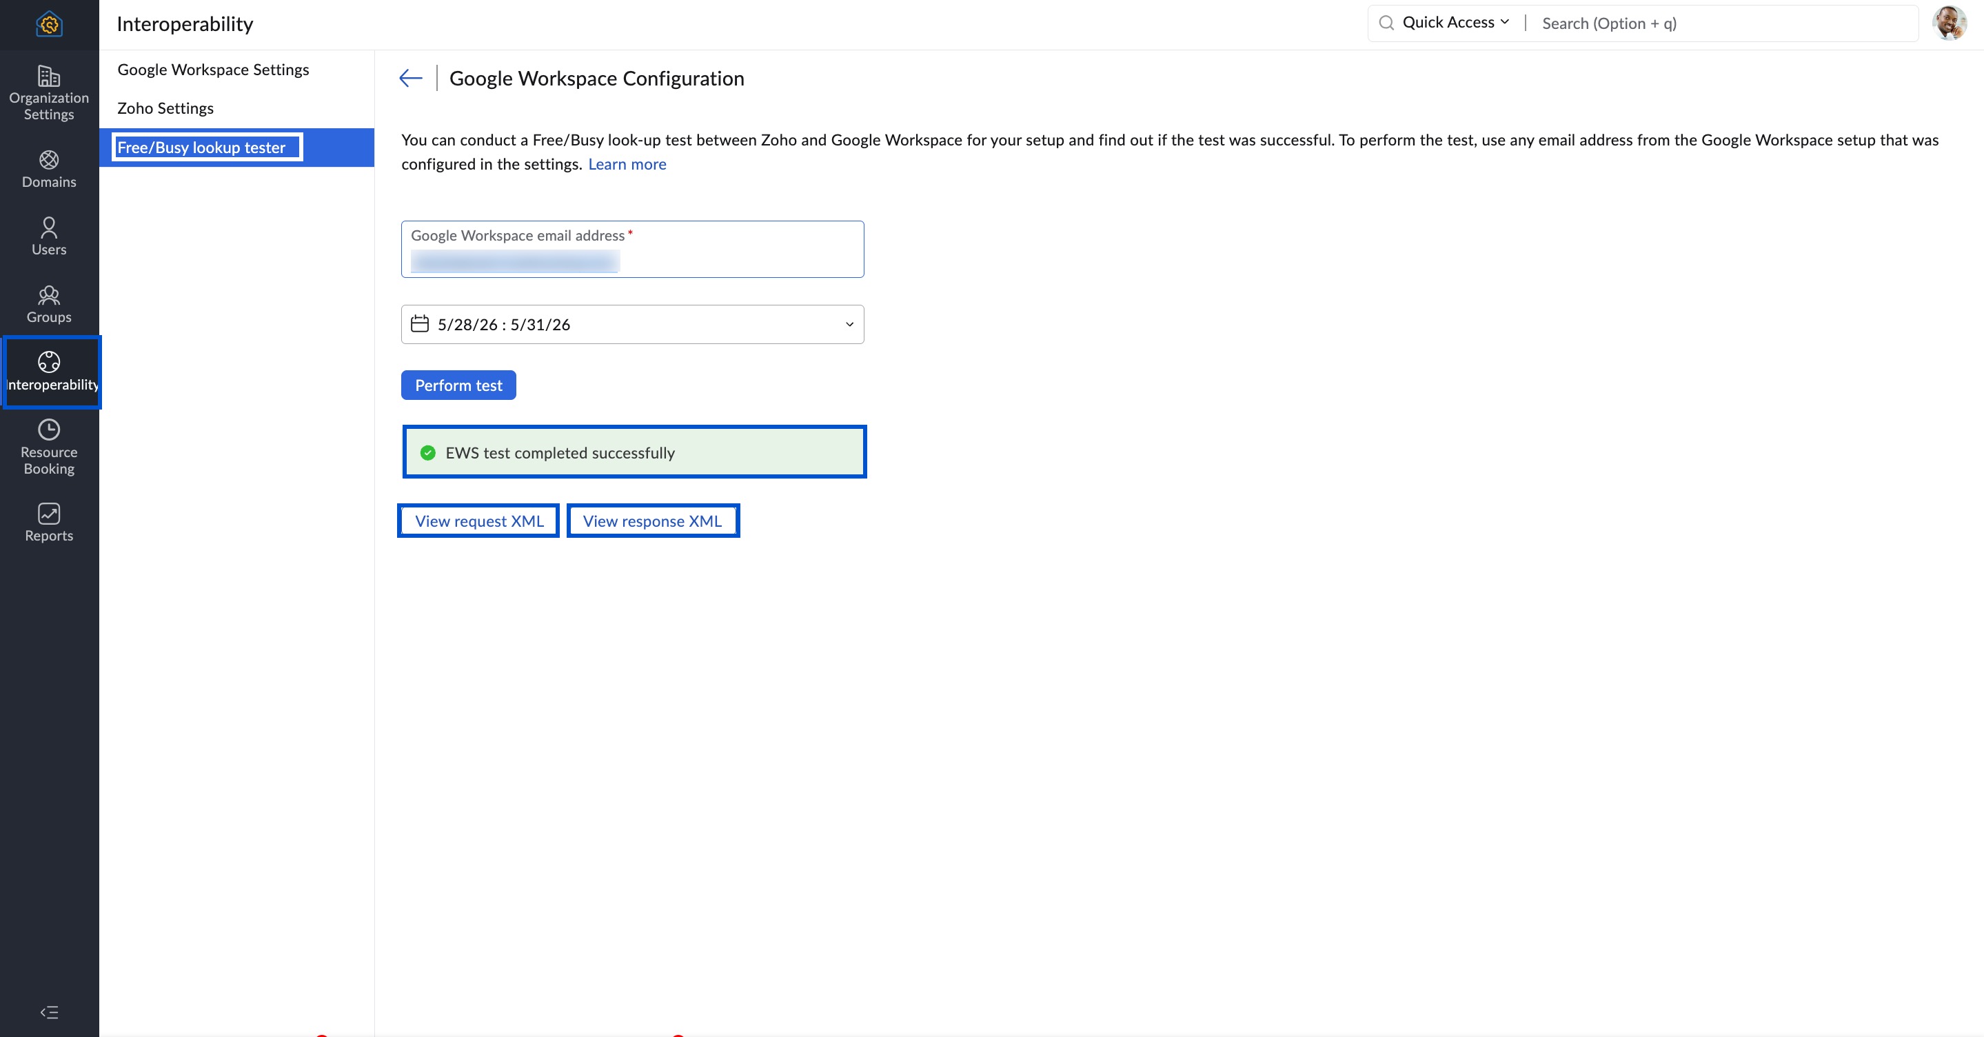This screenshot has width=1984, height=1037.
Task: Open the Zoho admin console logo
Action: point(50,24)
